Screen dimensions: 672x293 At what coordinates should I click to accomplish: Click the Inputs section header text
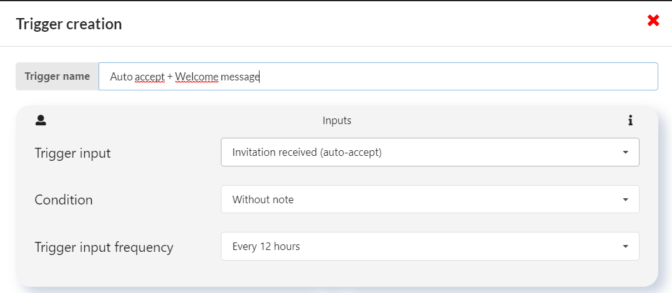(x=337, y=121)
